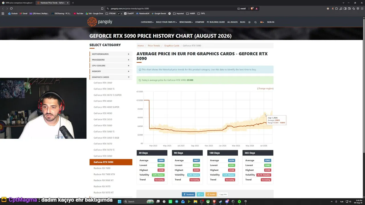Click the Sign In link

[271, 22]
